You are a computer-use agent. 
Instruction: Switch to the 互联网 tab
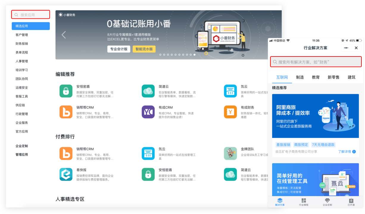click(282, 77)
